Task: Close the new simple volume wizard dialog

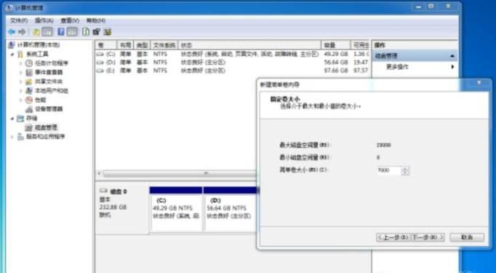Action: tap(479, 83)
